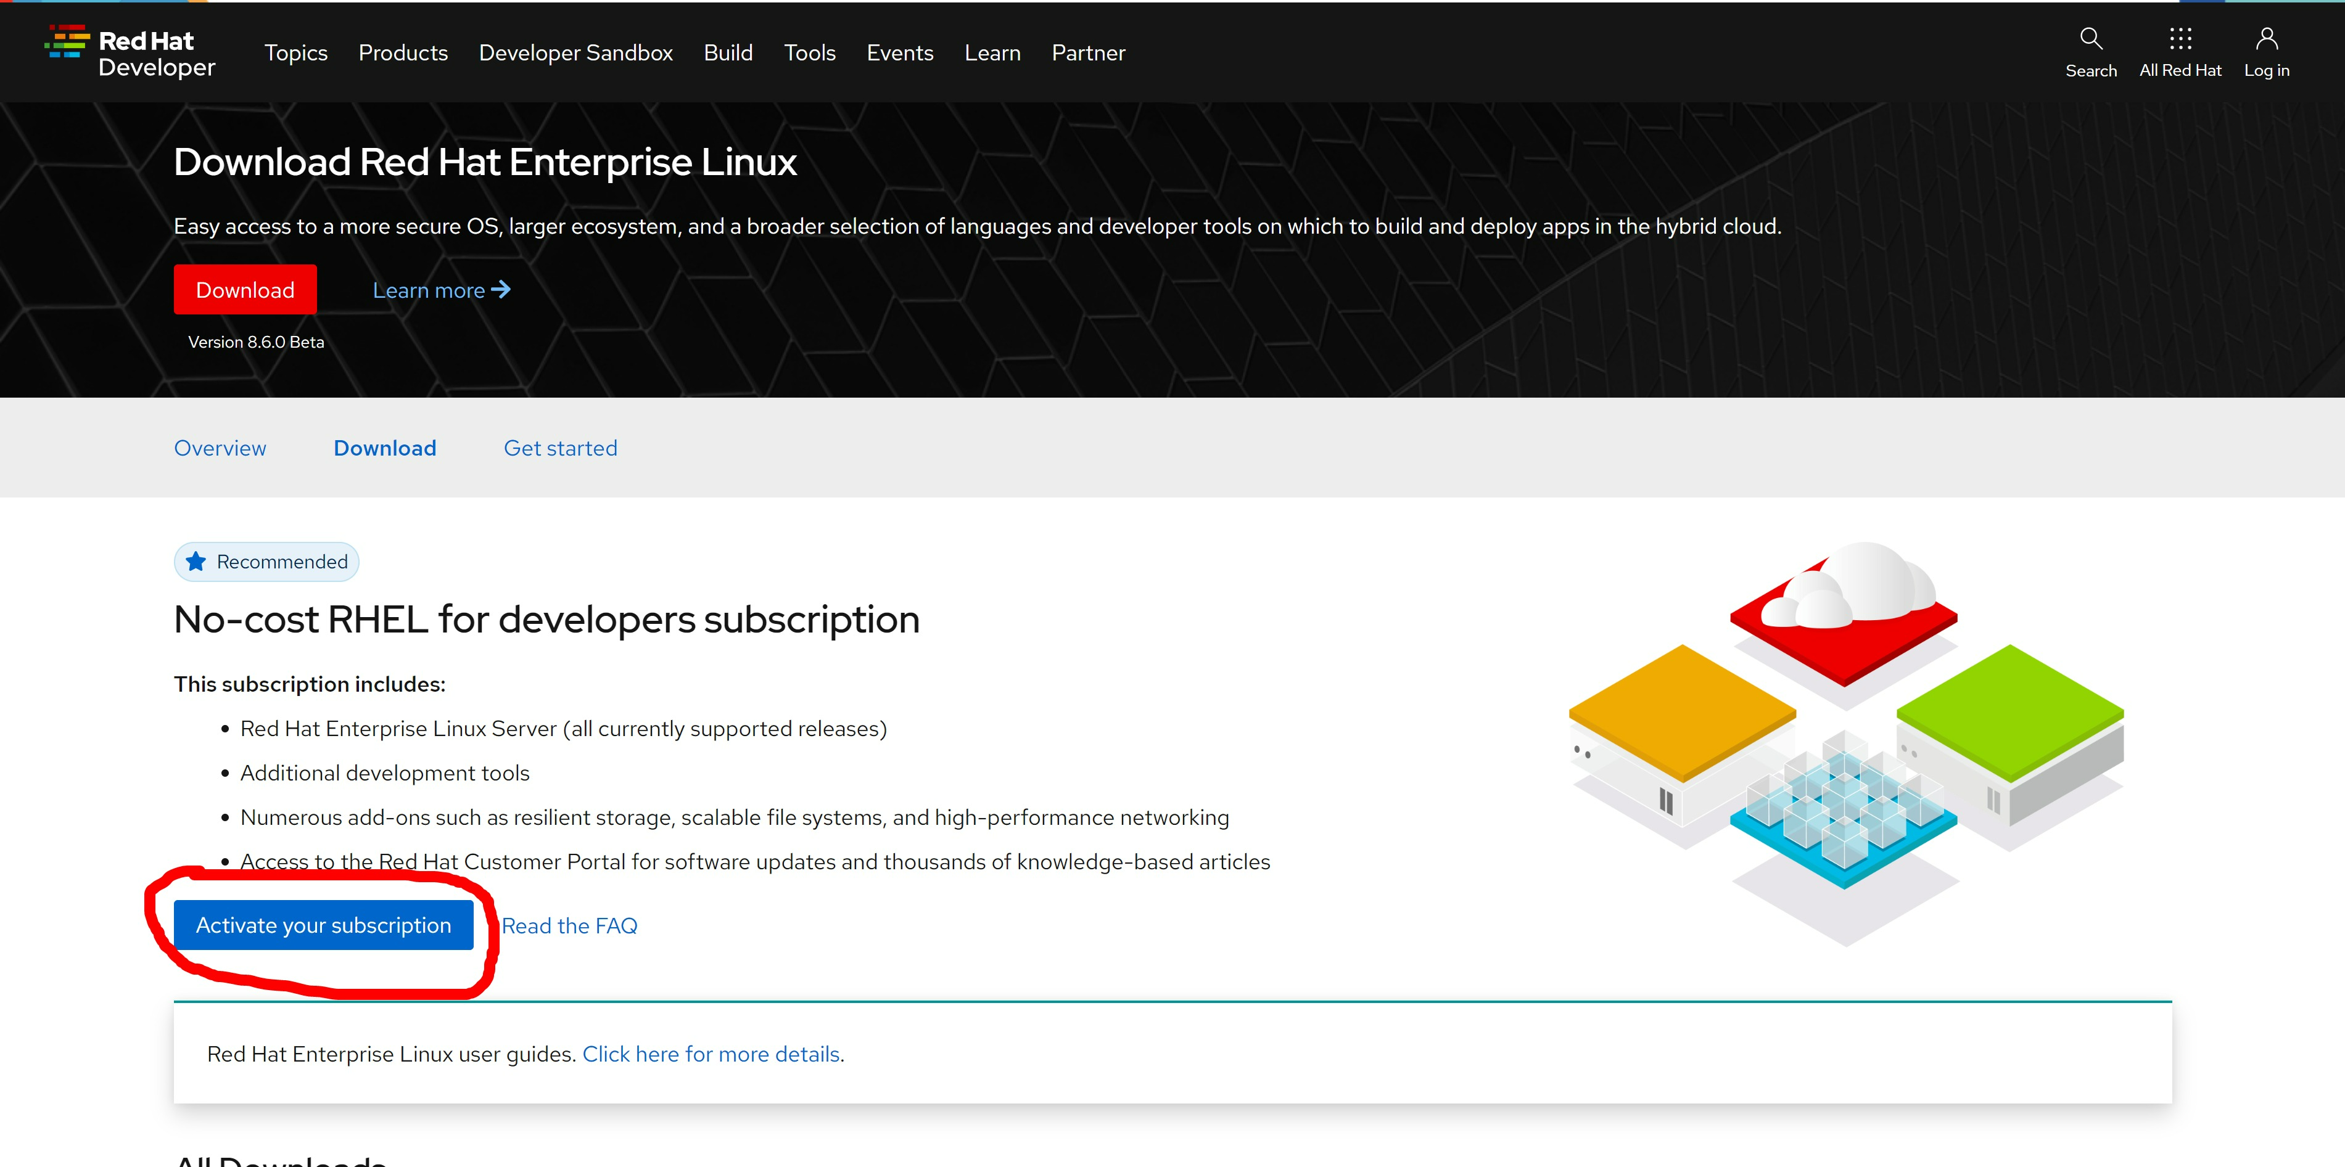Expand the Build navigation menu
The image size is (2345, 1167).
727,53
